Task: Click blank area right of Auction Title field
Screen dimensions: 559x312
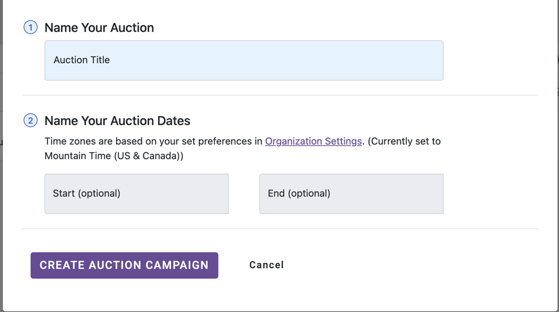Action: click(x=491, y=60)
